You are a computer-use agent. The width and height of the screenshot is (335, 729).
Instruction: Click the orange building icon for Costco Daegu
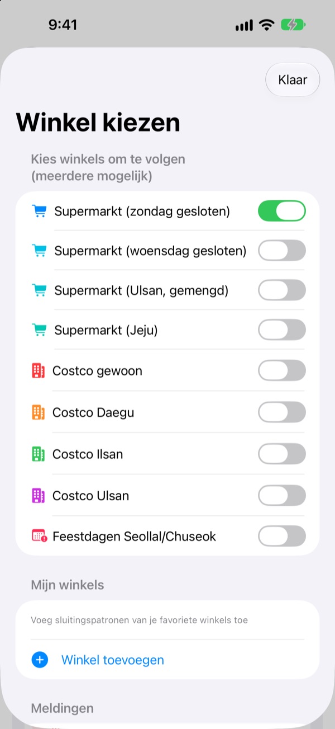tap(38, 412)
